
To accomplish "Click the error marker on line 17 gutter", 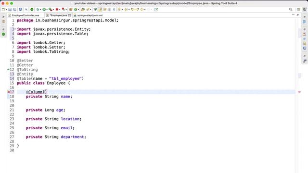I will click(x=9, y=92).
